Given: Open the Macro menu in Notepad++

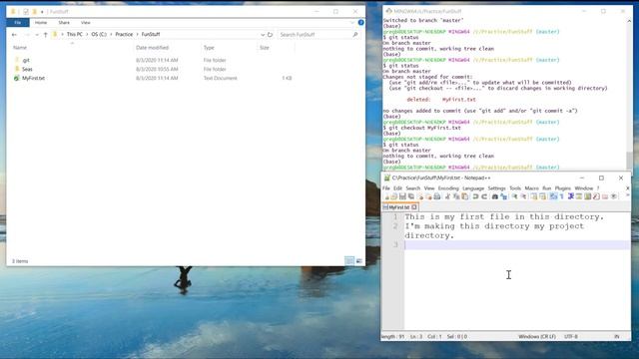Looking at the screenshot, I should 531,188.
